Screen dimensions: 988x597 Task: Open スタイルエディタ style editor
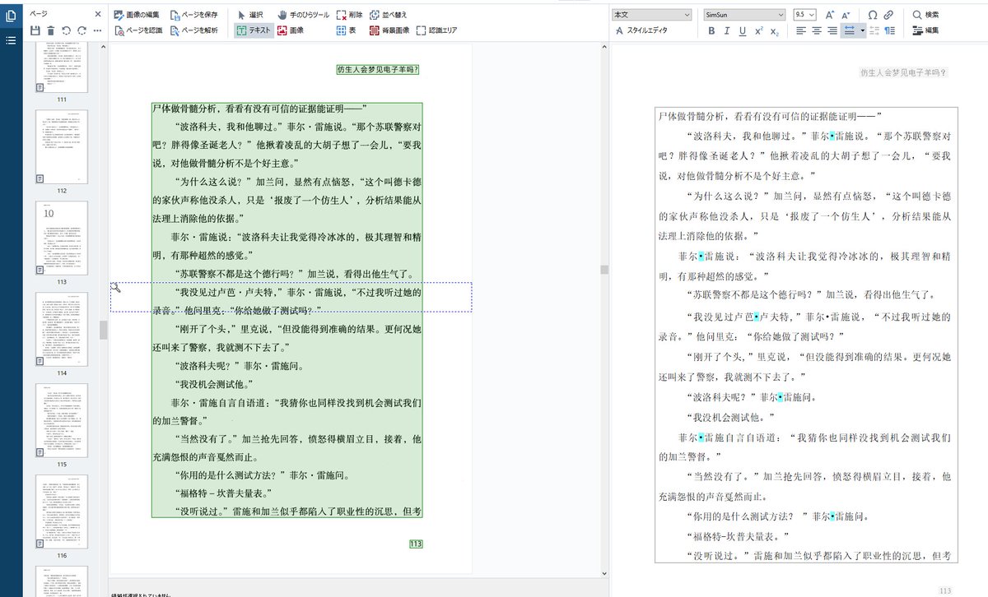641,30
